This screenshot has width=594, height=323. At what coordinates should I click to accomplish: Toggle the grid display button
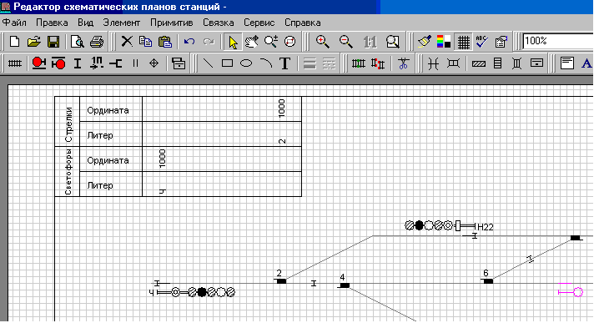463,42
